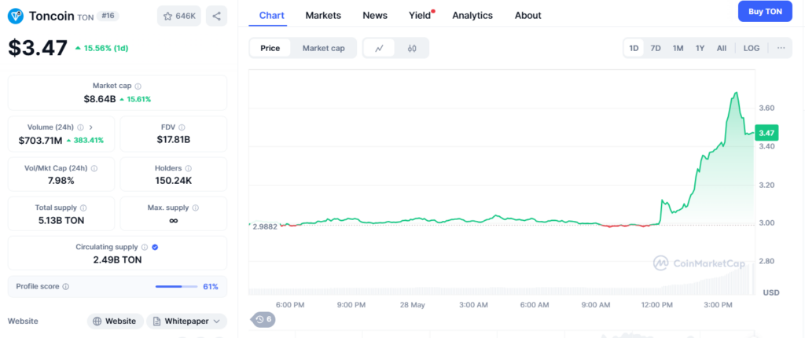Open the Chart tab
The height and width of the screenshot is (338, 805).
[271, 16]
